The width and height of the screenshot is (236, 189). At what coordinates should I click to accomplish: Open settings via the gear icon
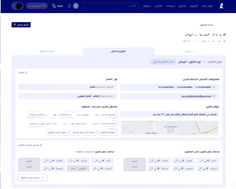tap(76, 6)
